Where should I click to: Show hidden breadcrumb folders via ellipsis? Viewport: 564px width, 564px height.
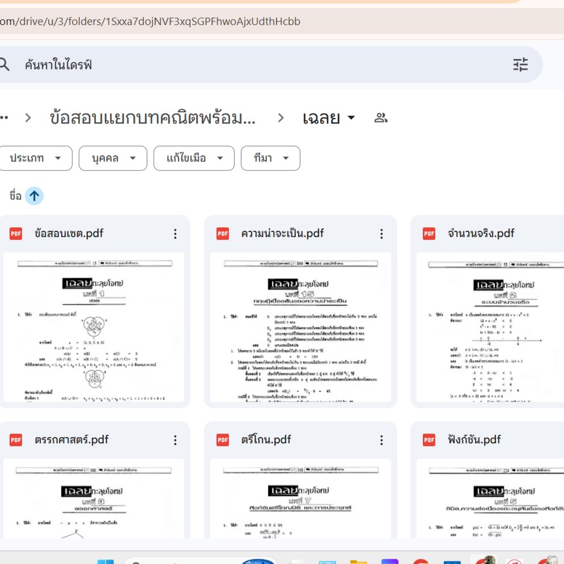coord(4,118)
